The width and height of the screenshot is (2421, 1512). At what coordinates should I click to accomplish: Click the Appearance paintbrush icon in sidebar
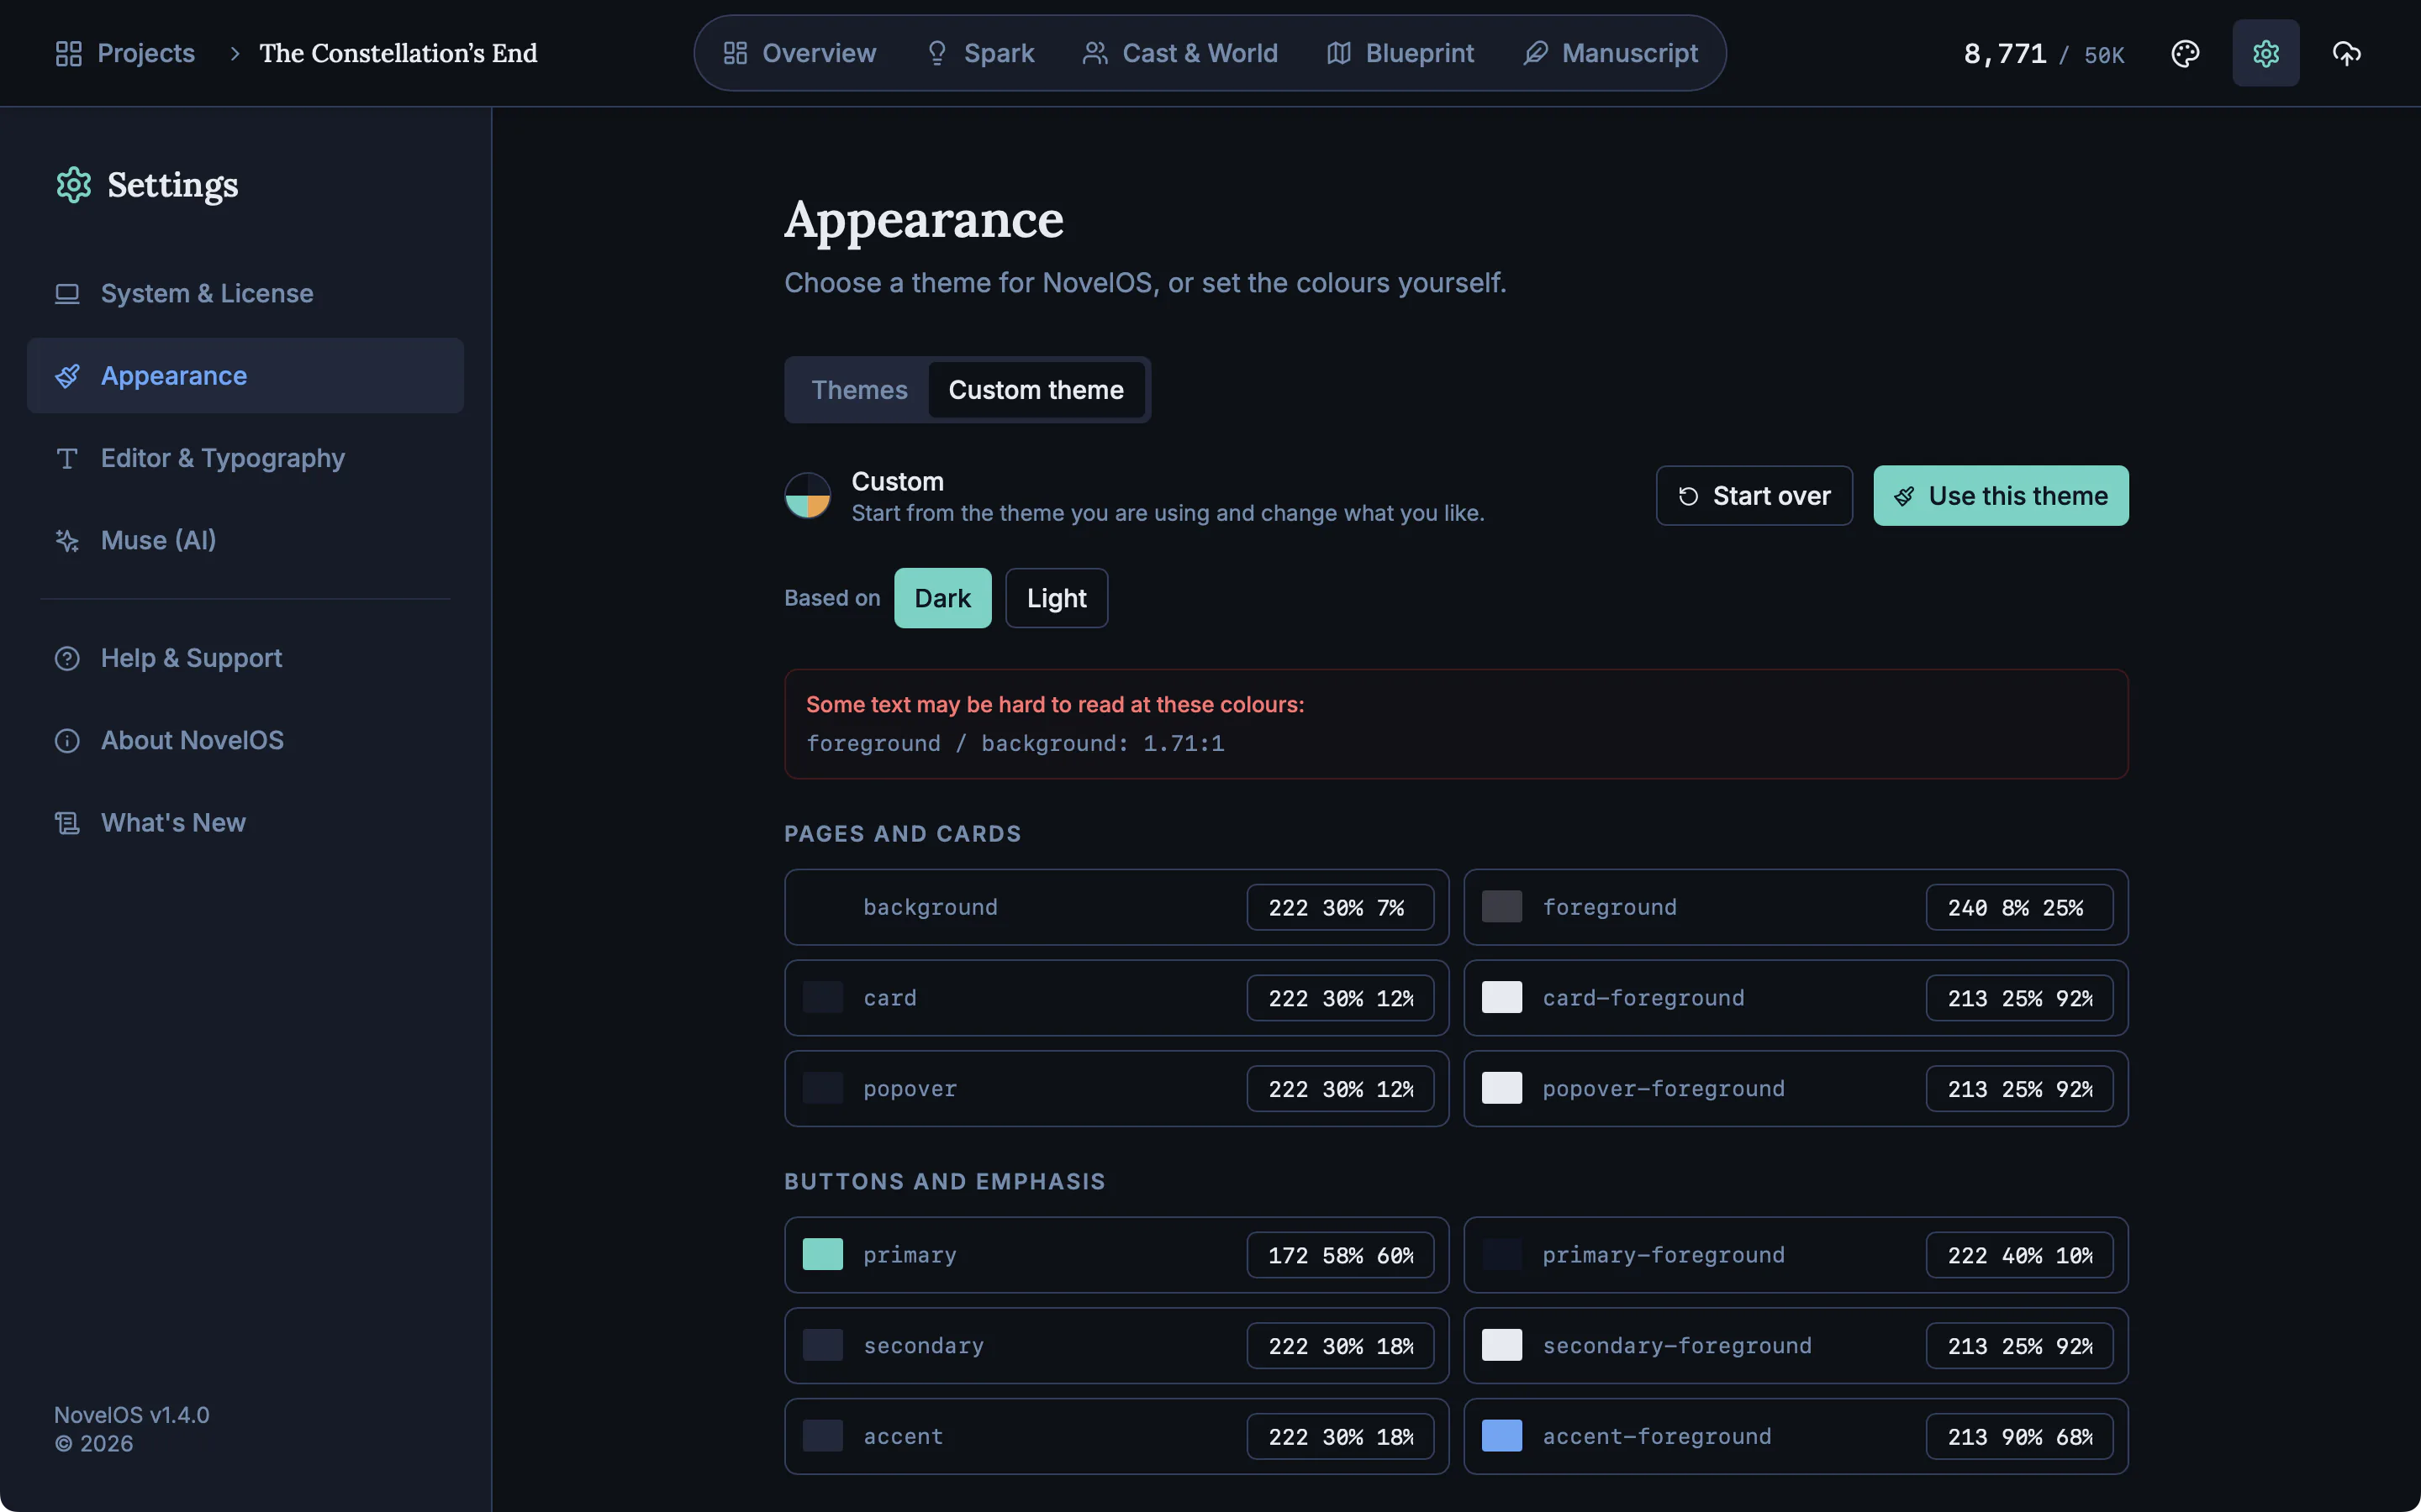tap(67, 376)
